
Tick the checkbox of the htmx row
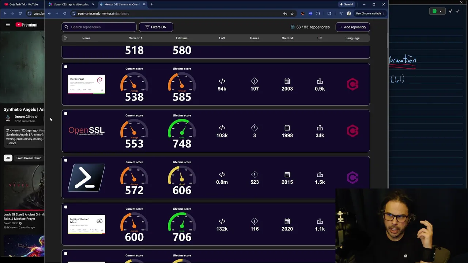66,207
